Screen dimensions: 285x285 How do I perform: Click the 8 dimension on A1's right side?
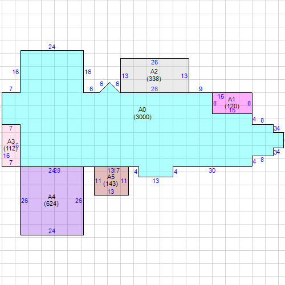click(x=249, y=103)
